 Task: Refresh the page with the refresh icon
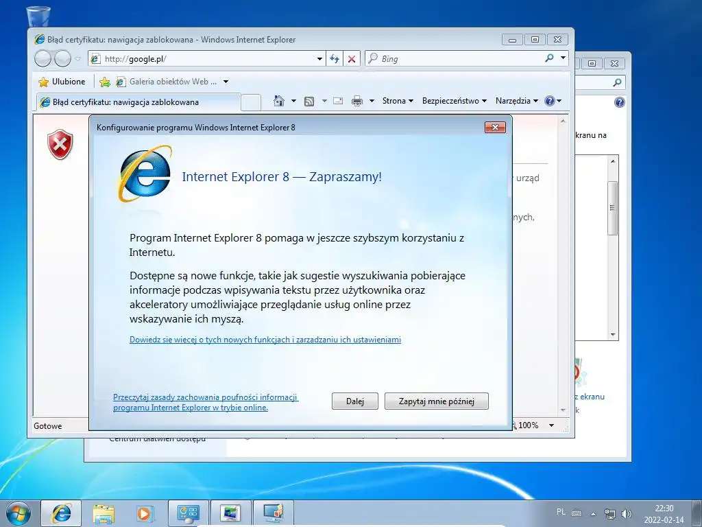click(335, 59)
